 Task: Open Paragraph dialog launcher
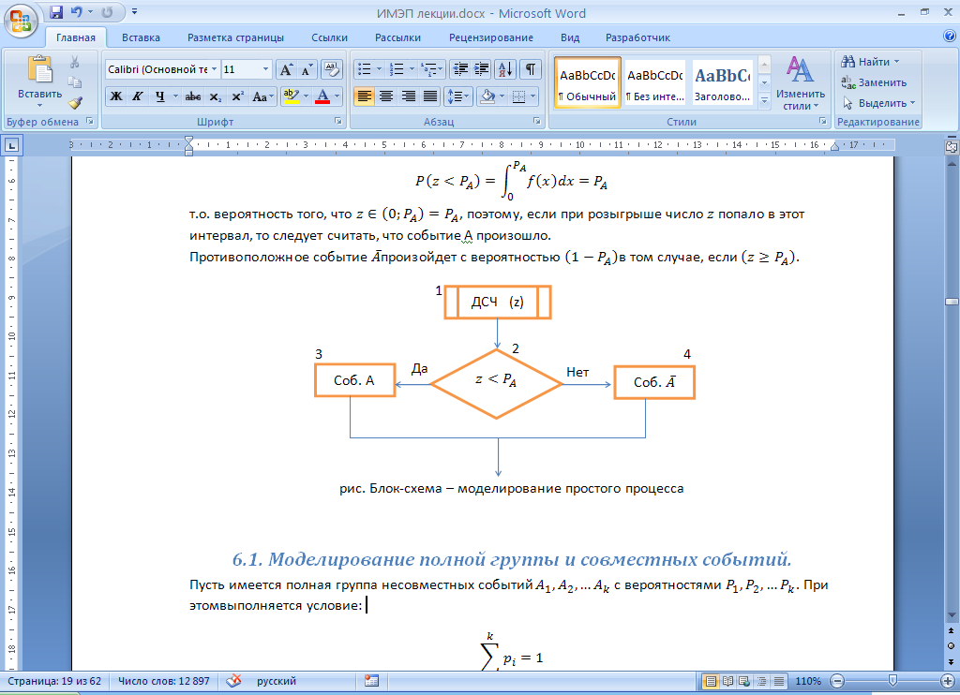pyautogui.click(x=537, y=121)
